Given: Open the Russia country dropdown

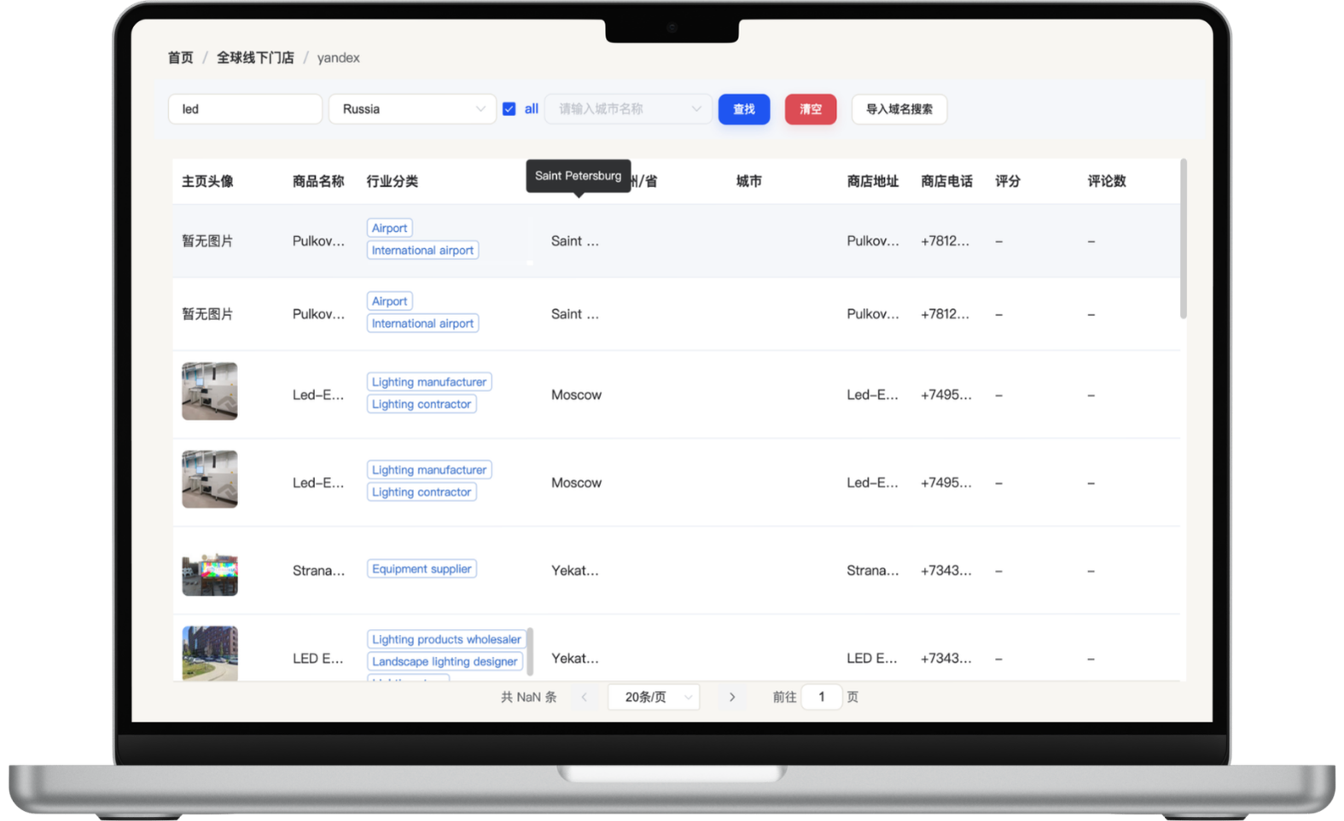Looking at the screenshot, I should [x=412, y=109].
